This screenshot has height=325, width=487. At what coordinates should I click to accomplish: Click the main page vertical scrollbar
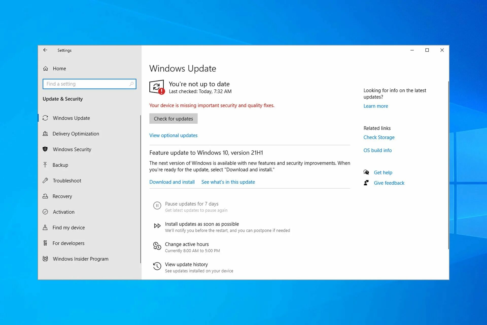[448, 165]
